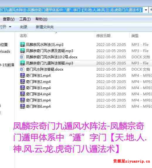Click the MP4 type cell of 奇门阵法1.mp4
152x168 pixels.
tap(142, 76)
